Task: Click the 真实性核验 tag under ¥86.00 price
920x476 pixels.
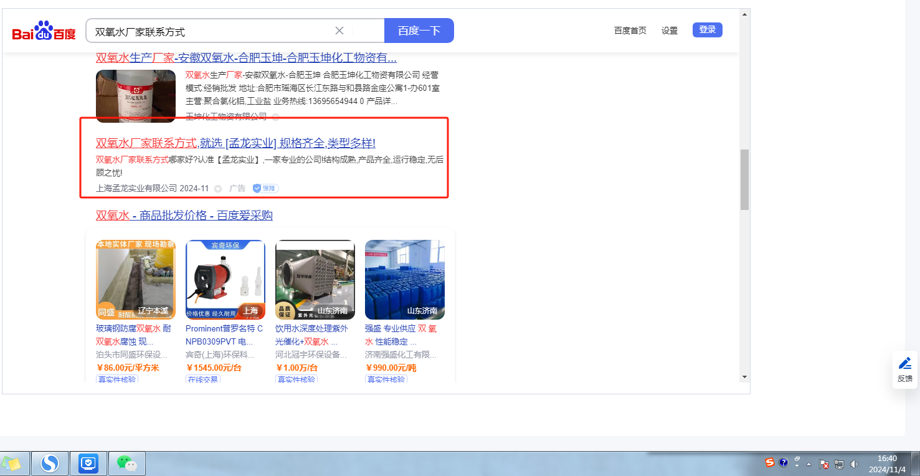Action: [x=117, y=379]
